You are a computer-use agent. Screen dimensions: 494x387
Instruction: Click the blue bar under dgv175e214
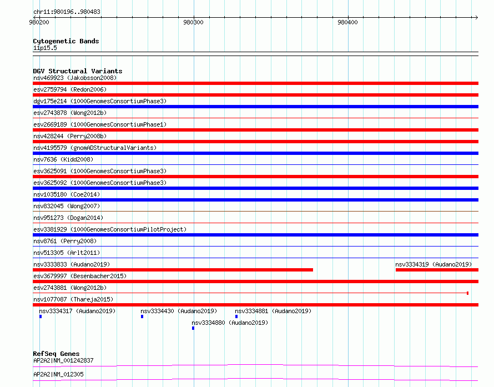[255, 107]
